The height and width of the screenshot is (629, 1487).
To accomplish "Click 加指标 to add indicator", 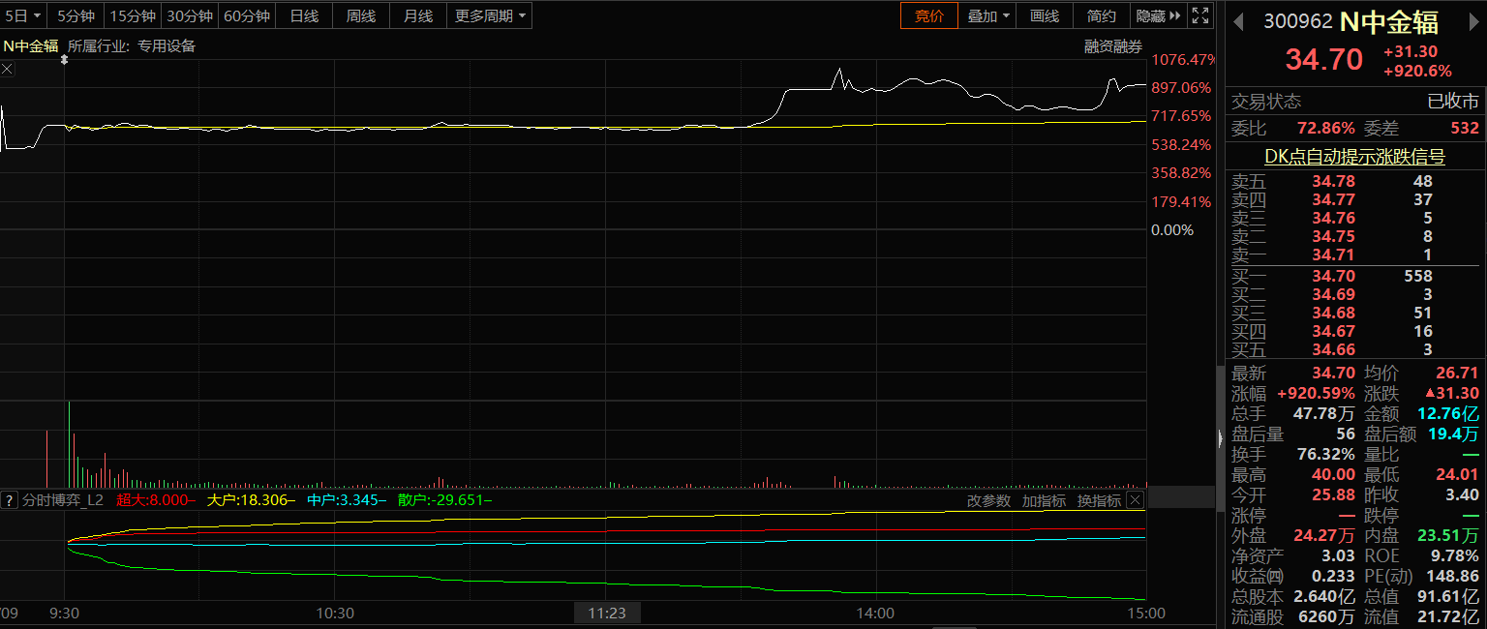I will click(1044, 500).
